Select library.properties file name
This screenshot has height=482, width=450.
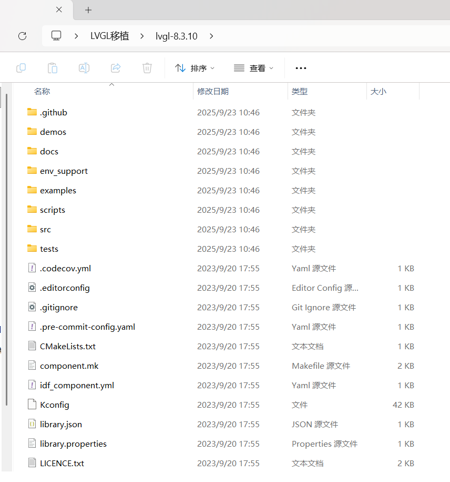(x=73, y=444)
